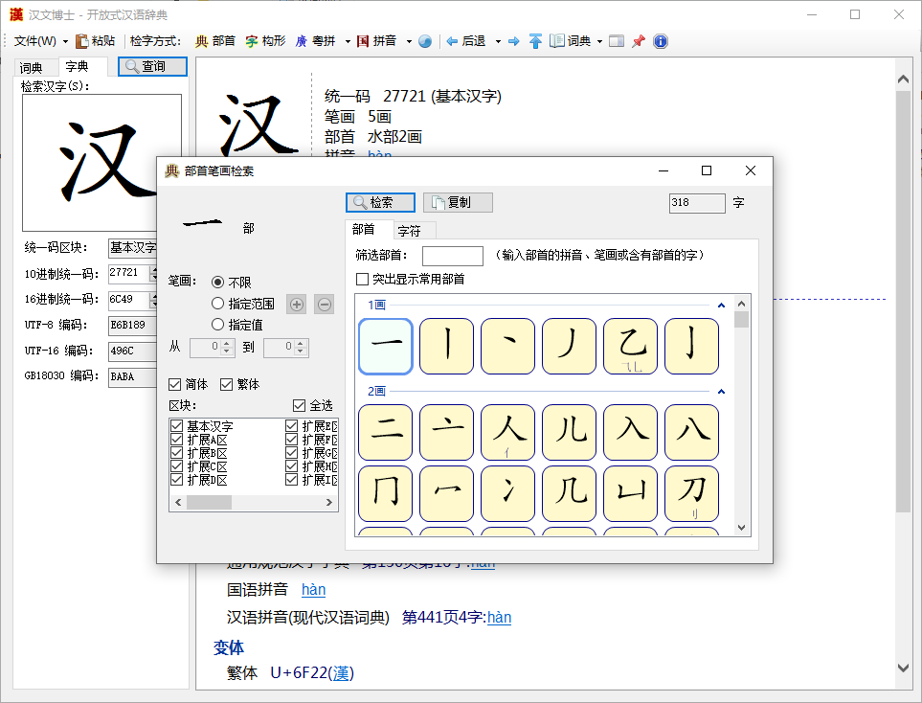Click the red pushpin icon
The image size is (922, 703).
click(639, 41)
